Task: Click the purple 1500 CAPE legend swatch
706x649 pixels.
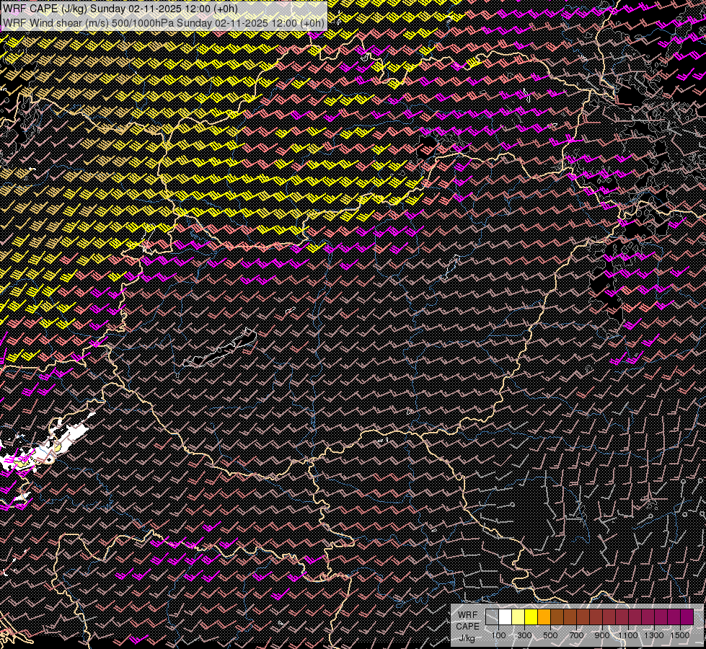Action: click(687, 617)
